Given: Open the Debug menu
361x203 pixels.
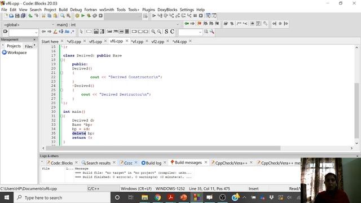Looking at the screenshot, I should point(76,10).
